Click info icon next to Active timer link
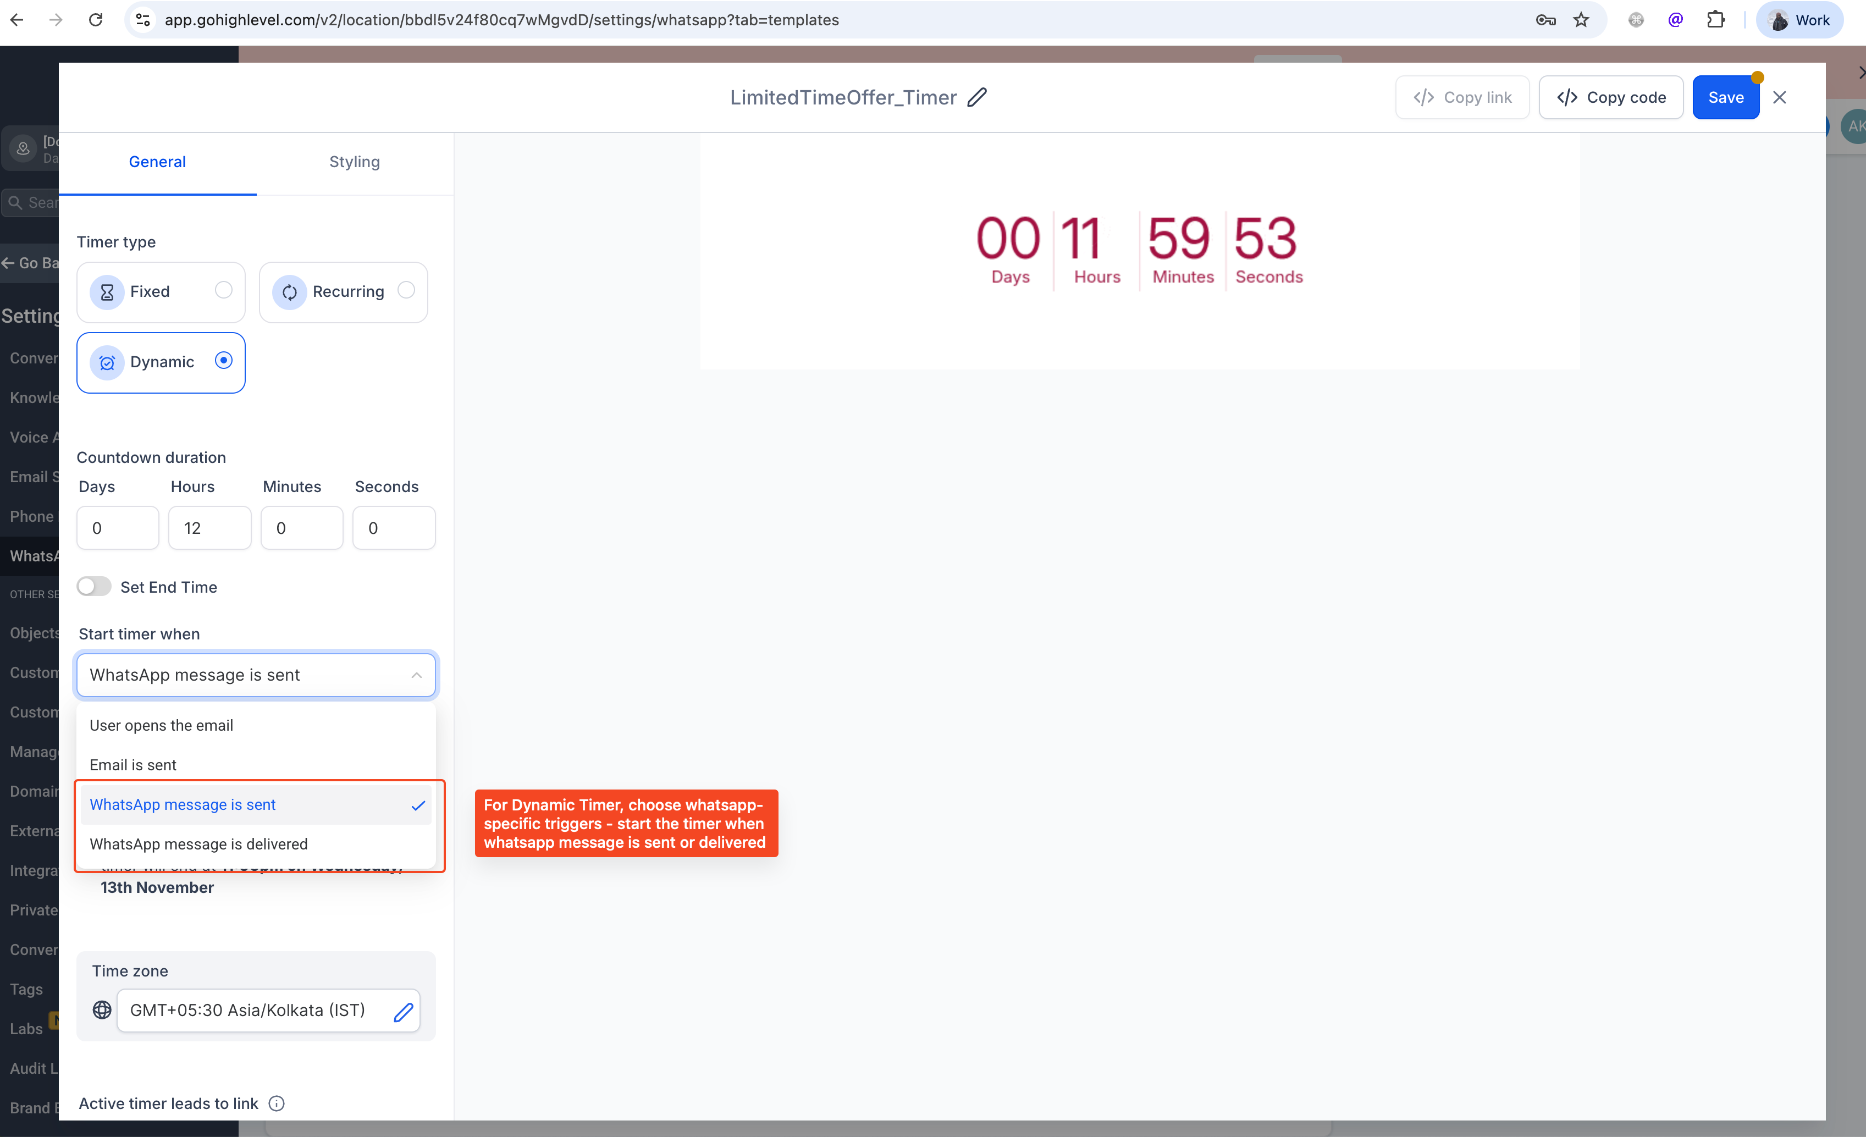The height and width of the screenshot is (1137, 1866). point(277,1103)
